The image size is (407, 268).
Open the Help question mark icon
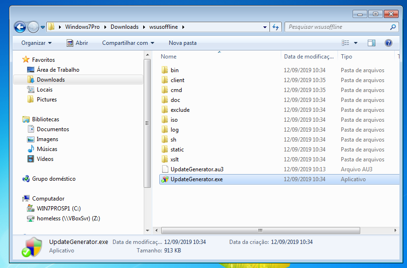click(x=388, y=43)
